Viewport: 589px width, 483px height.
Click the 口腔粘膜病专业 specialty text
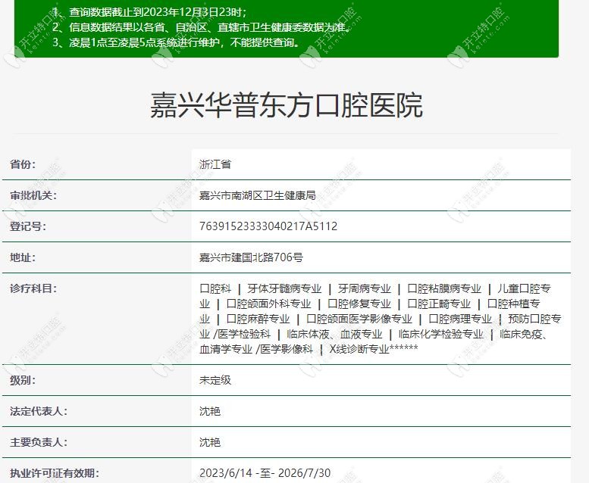coord(444,288)
